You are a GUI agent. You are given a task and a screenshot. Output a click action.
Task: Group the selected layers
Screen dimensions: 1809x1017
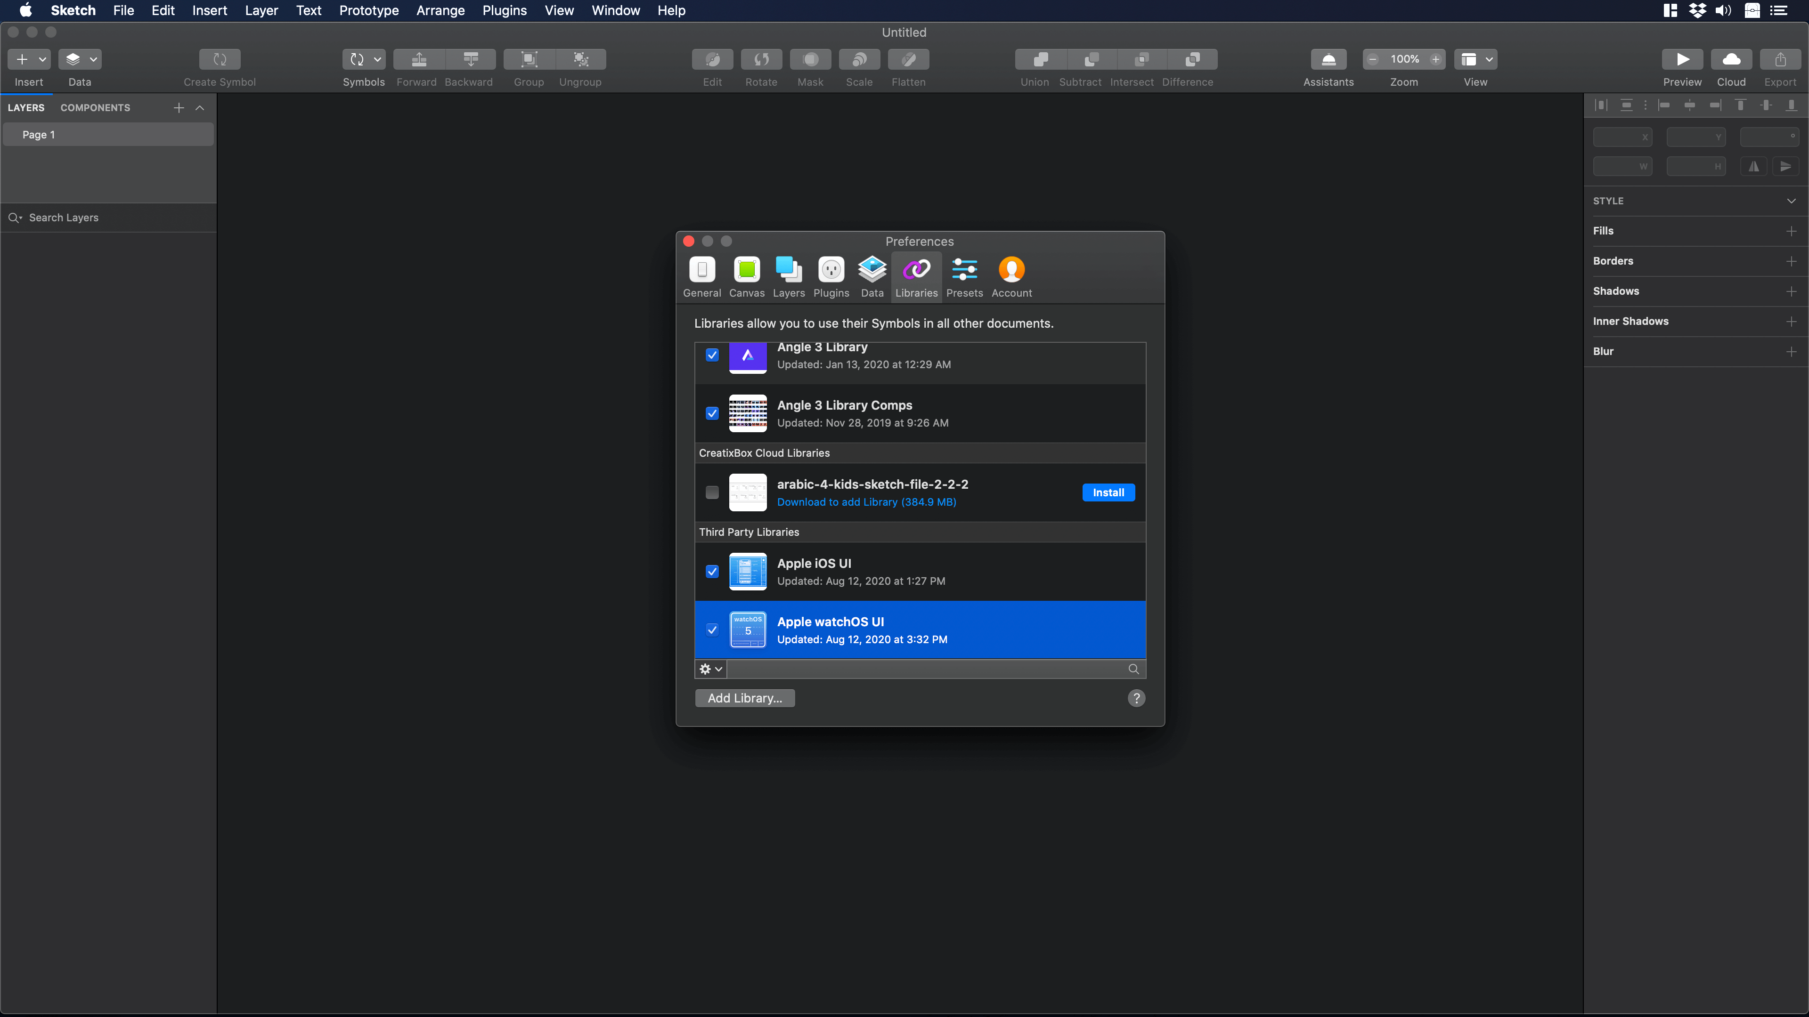(x=529, y=60)
